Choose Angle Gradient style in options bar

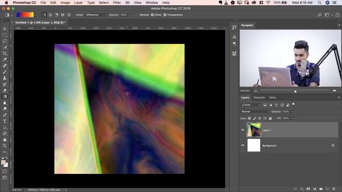(57, 15)
